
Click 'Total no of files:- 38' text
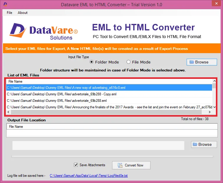tap(195, 119)
